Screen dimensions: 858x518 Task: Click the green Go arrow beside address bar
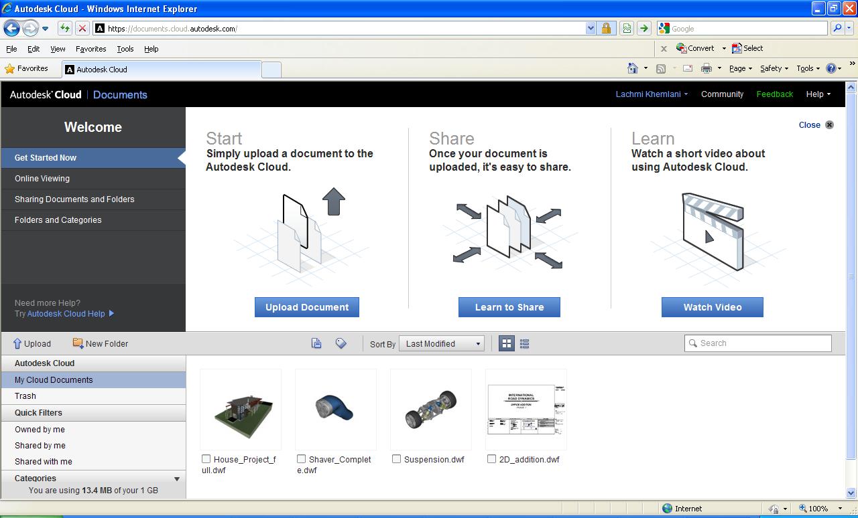(643, 28)
